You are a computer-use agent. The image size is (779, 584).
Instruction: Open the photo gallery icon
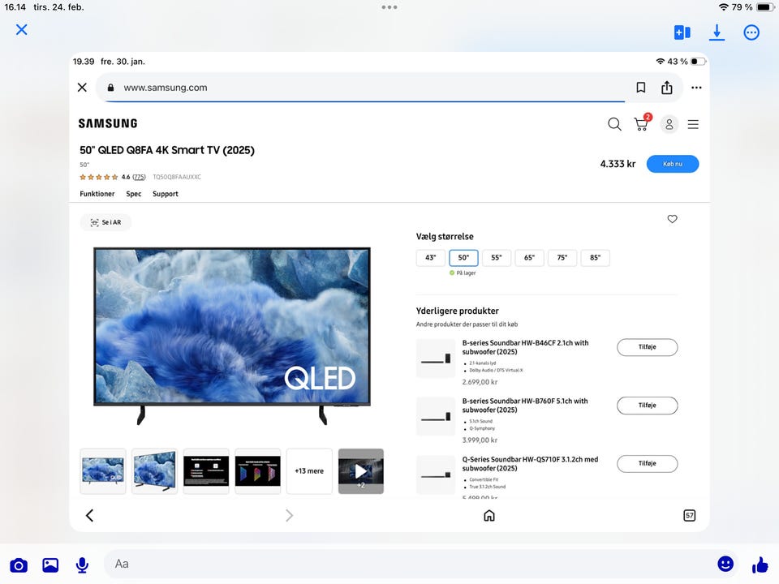pos(50,565)
